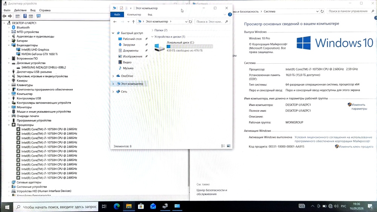Click the blue Help icon in Device Manager toolbar

coord(25,16)
